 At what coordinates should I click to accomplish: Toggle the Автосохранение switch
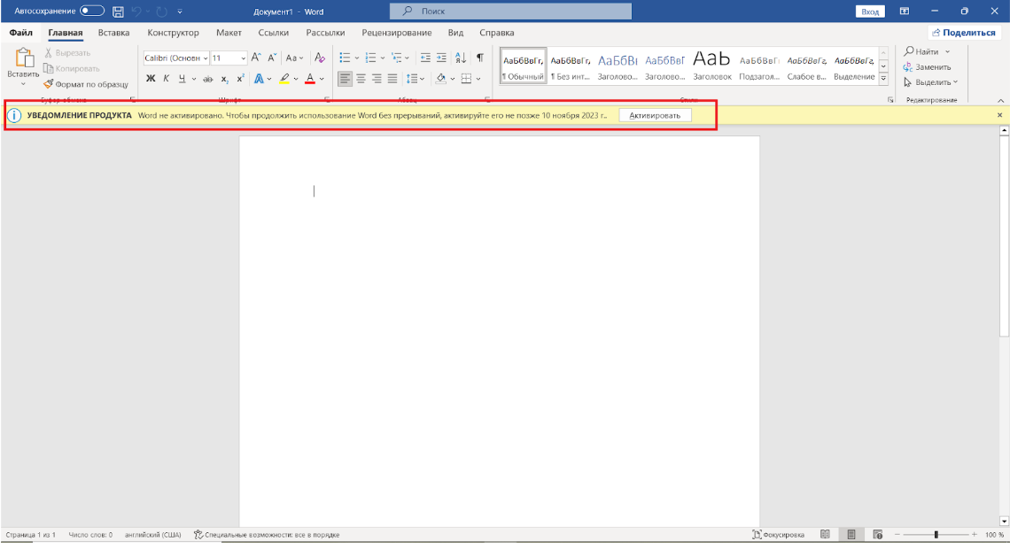[91, 12]
